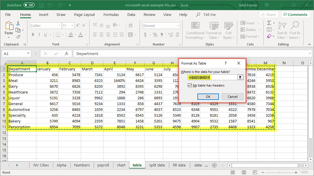Click the Cut scissors icon
This screenshot has height=176, width=314.
click(18, 23)
